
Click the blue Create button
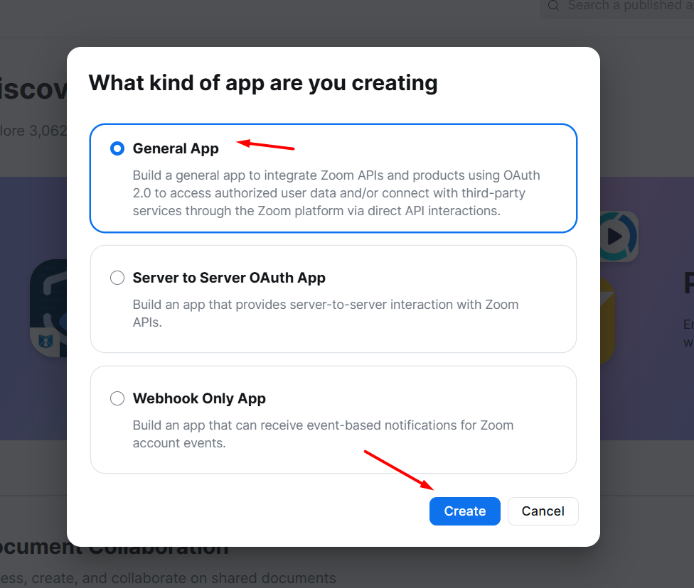point(464,511)
